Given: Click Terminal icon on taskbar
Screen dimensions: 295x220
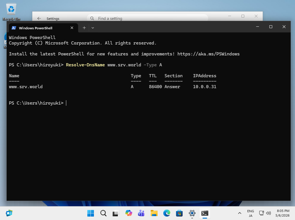Looking at the screenshot, I should tap(205, 213).
